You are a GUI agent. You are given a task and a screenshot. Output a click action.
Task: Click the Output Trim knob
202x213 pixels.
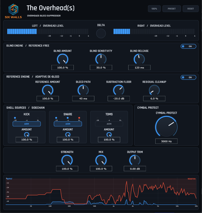(x=135, y=160)
